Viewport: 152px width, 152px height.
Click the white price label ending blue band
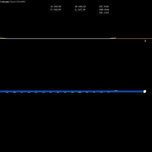pyautogui.click(x=145, y=92)
